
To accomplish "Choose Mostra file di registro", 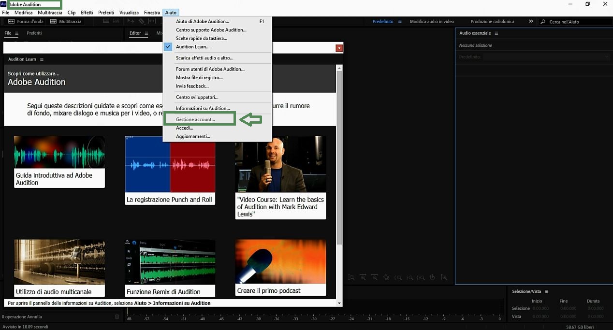I will point(217,77).
